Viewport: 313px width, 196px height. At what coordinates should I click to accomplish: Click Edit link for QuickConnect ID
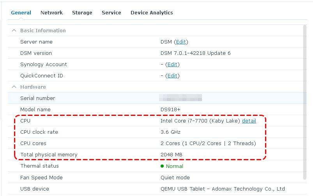(172, 76)
